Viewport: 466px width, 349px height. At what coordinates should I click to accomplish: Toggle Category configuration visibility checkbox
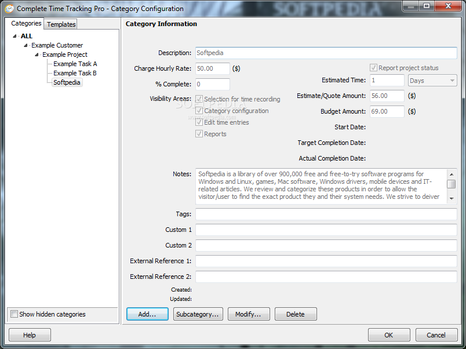(x=199, y=111)
